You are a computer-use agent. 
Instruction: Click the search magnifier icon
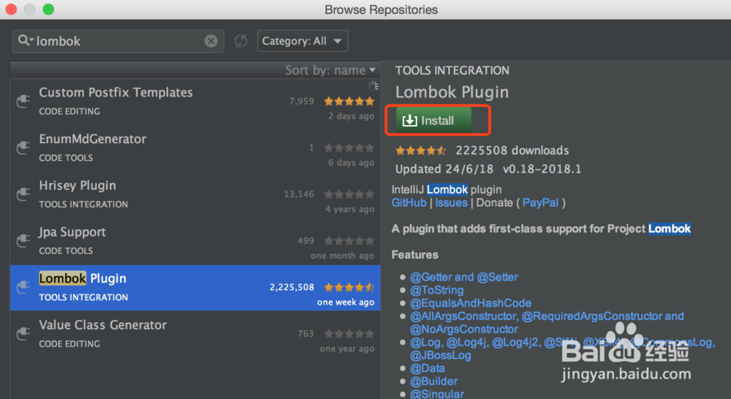tap(24, 40)
